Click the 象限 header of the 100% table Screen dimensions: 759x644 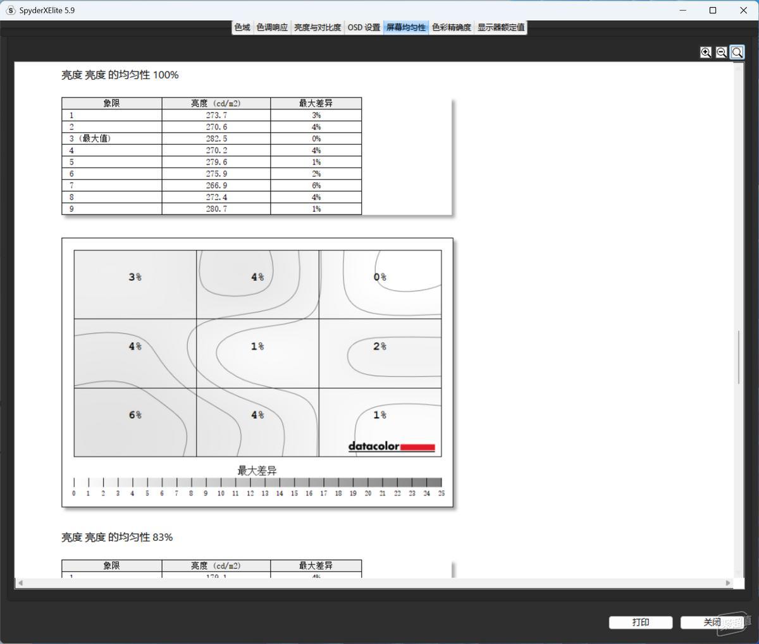(x=112, y=103)
